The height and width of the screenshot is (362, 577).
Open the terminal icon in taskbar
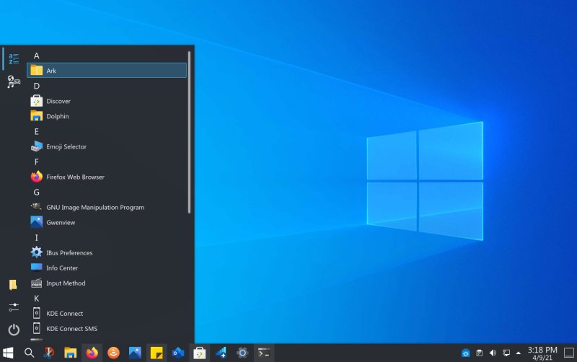pyautogui.click(x=265, y=353)
